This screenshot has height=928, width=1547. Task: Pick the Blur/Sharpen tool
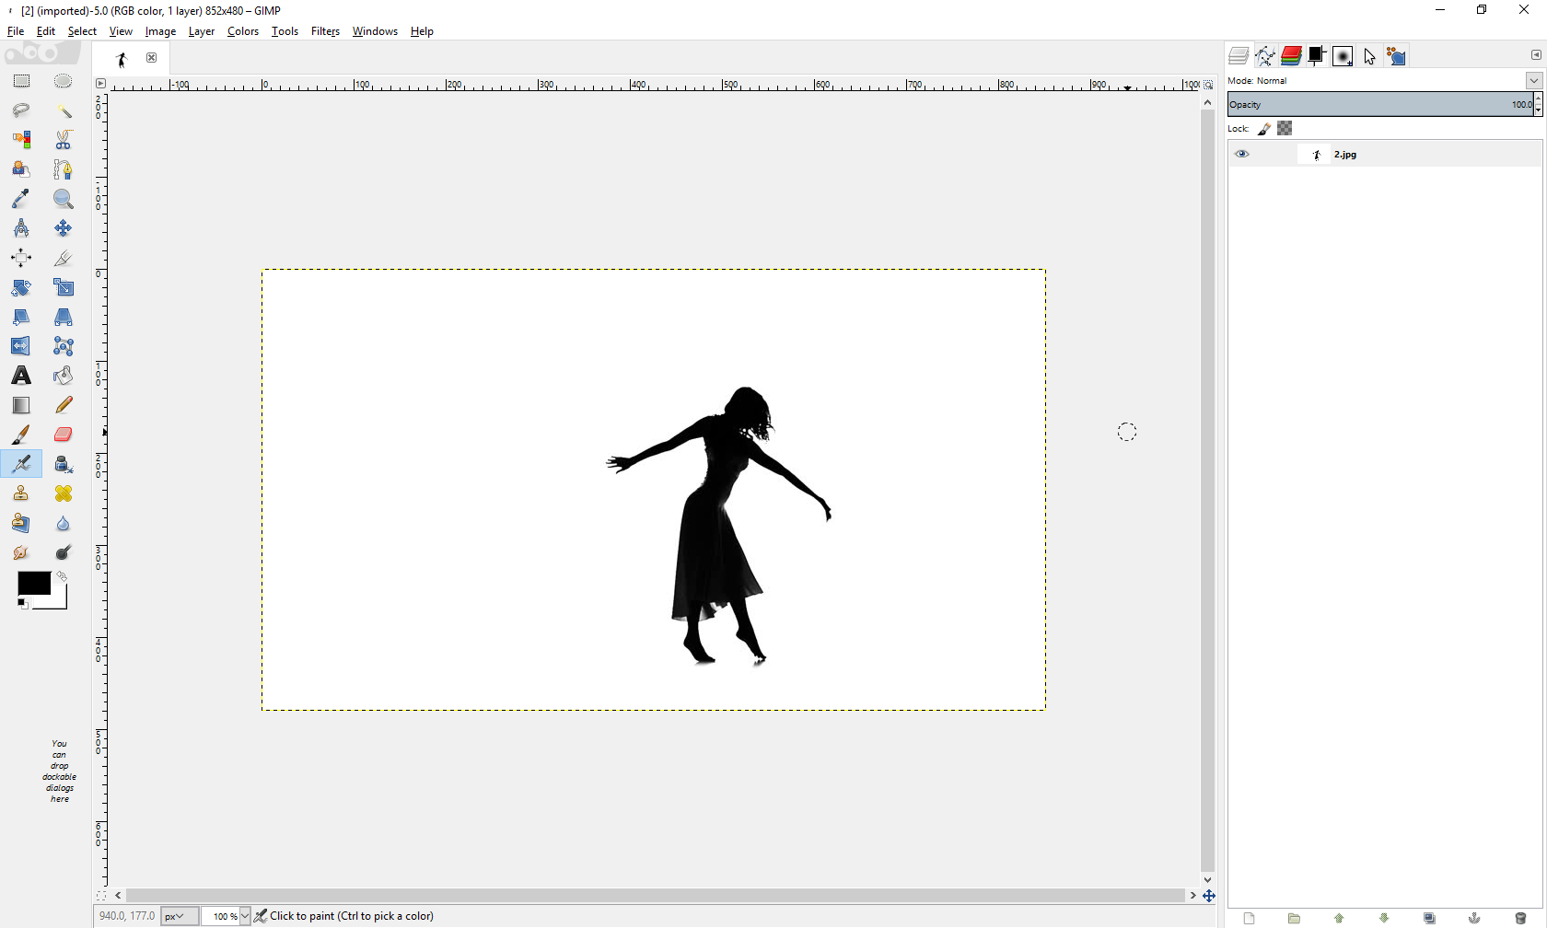tap(63, 523)
